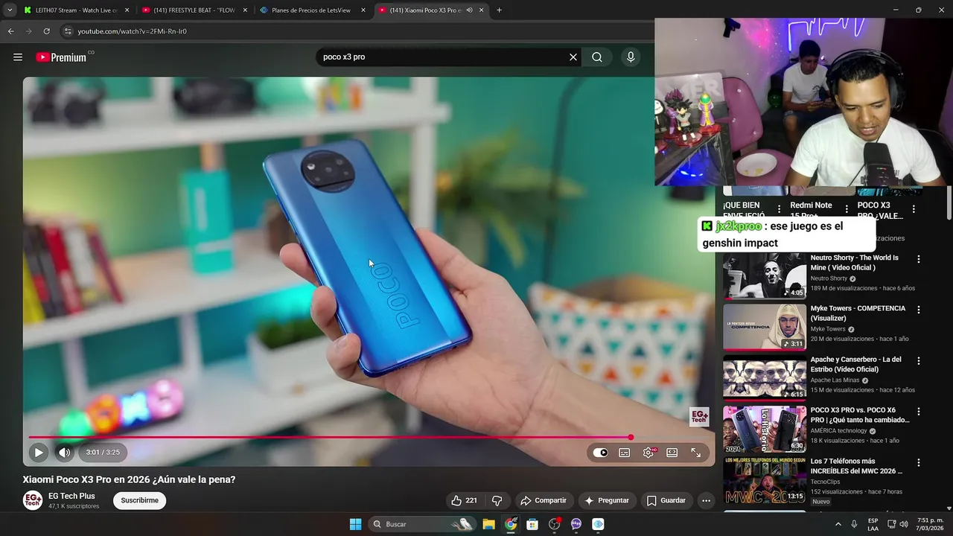Open options for POCO X3 PRO vs. X6 video
953x536 pixels.
[919, 411]
